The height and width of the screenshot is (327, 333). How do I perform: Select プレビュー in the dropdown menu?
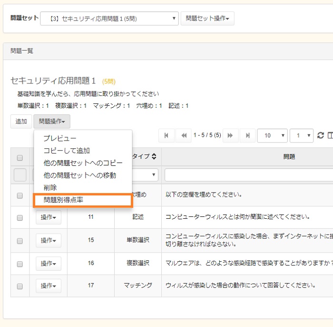(x=60, y=138)
